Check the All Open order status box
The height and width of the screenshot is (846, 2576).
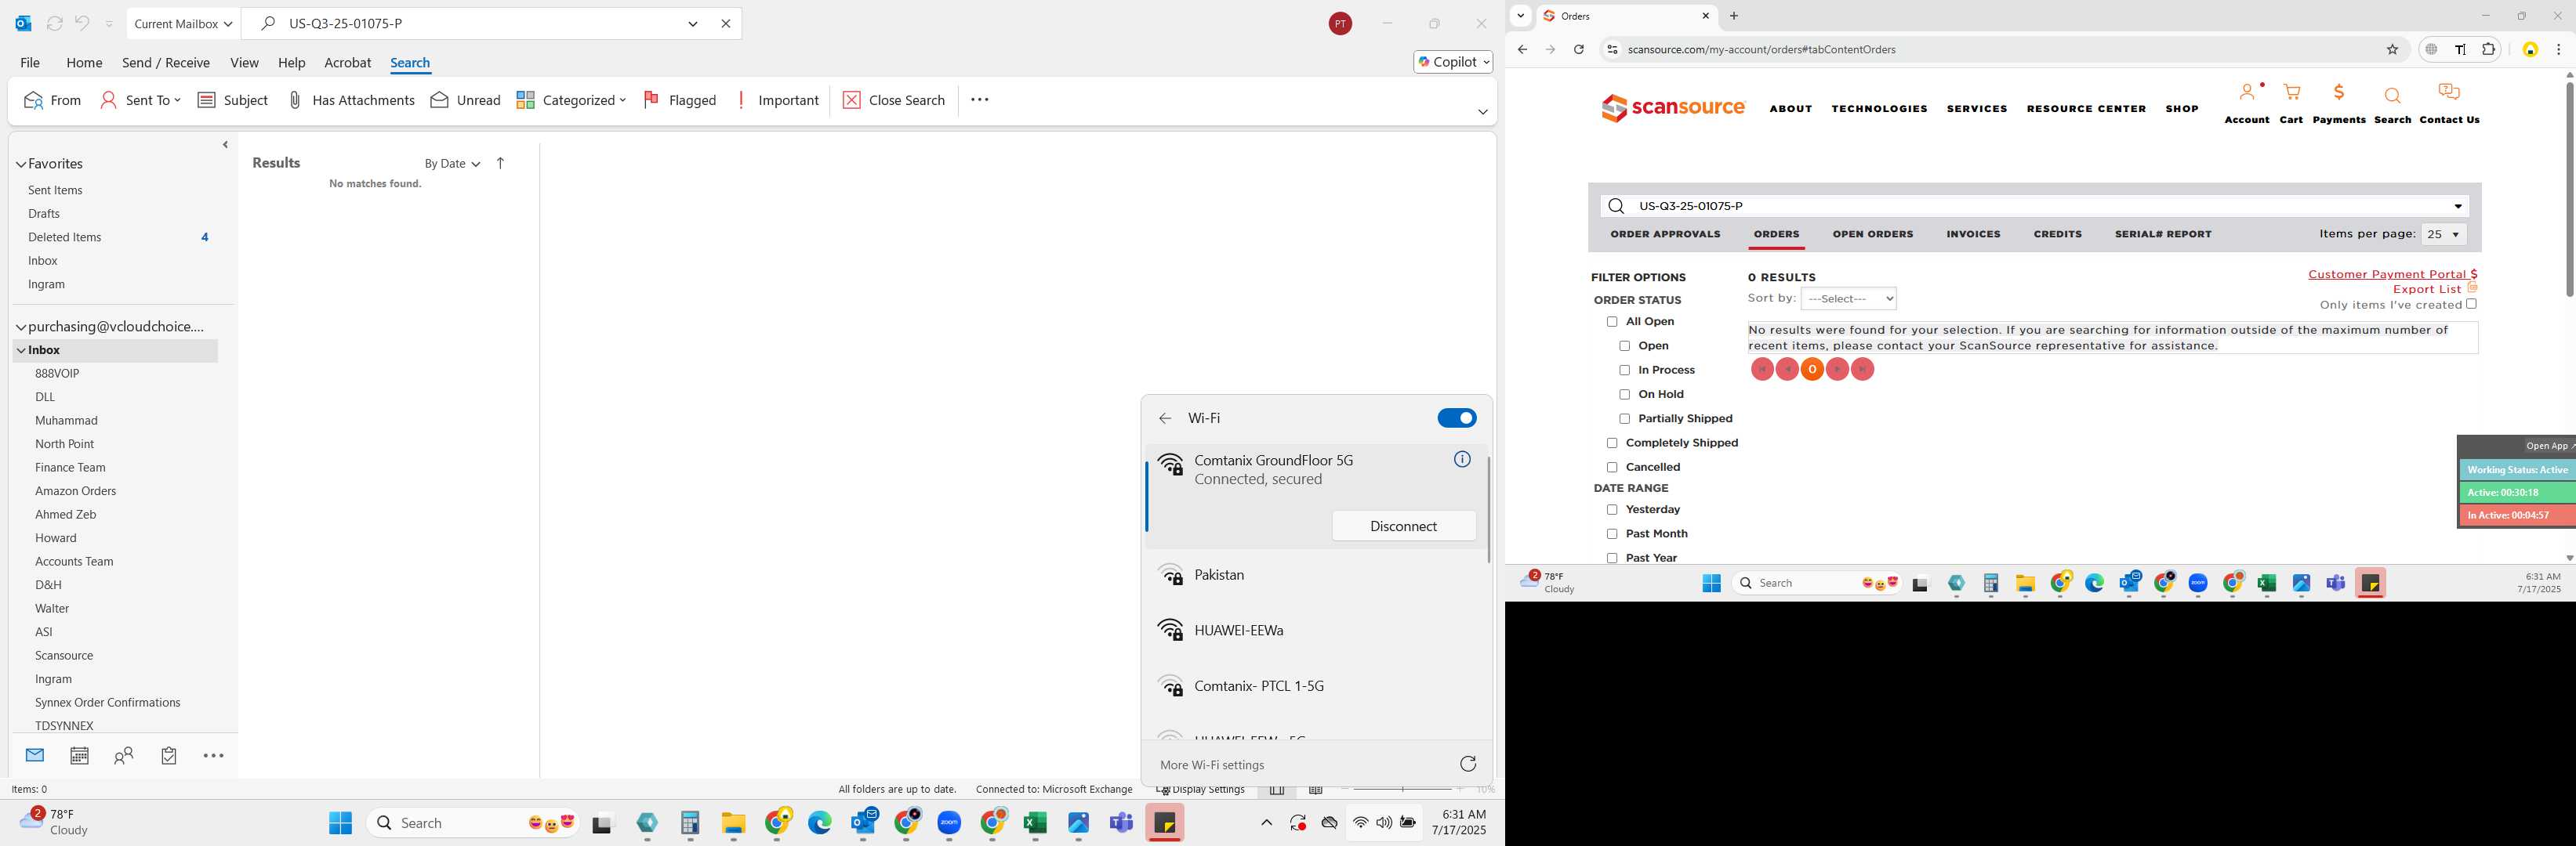[1612, 322]
